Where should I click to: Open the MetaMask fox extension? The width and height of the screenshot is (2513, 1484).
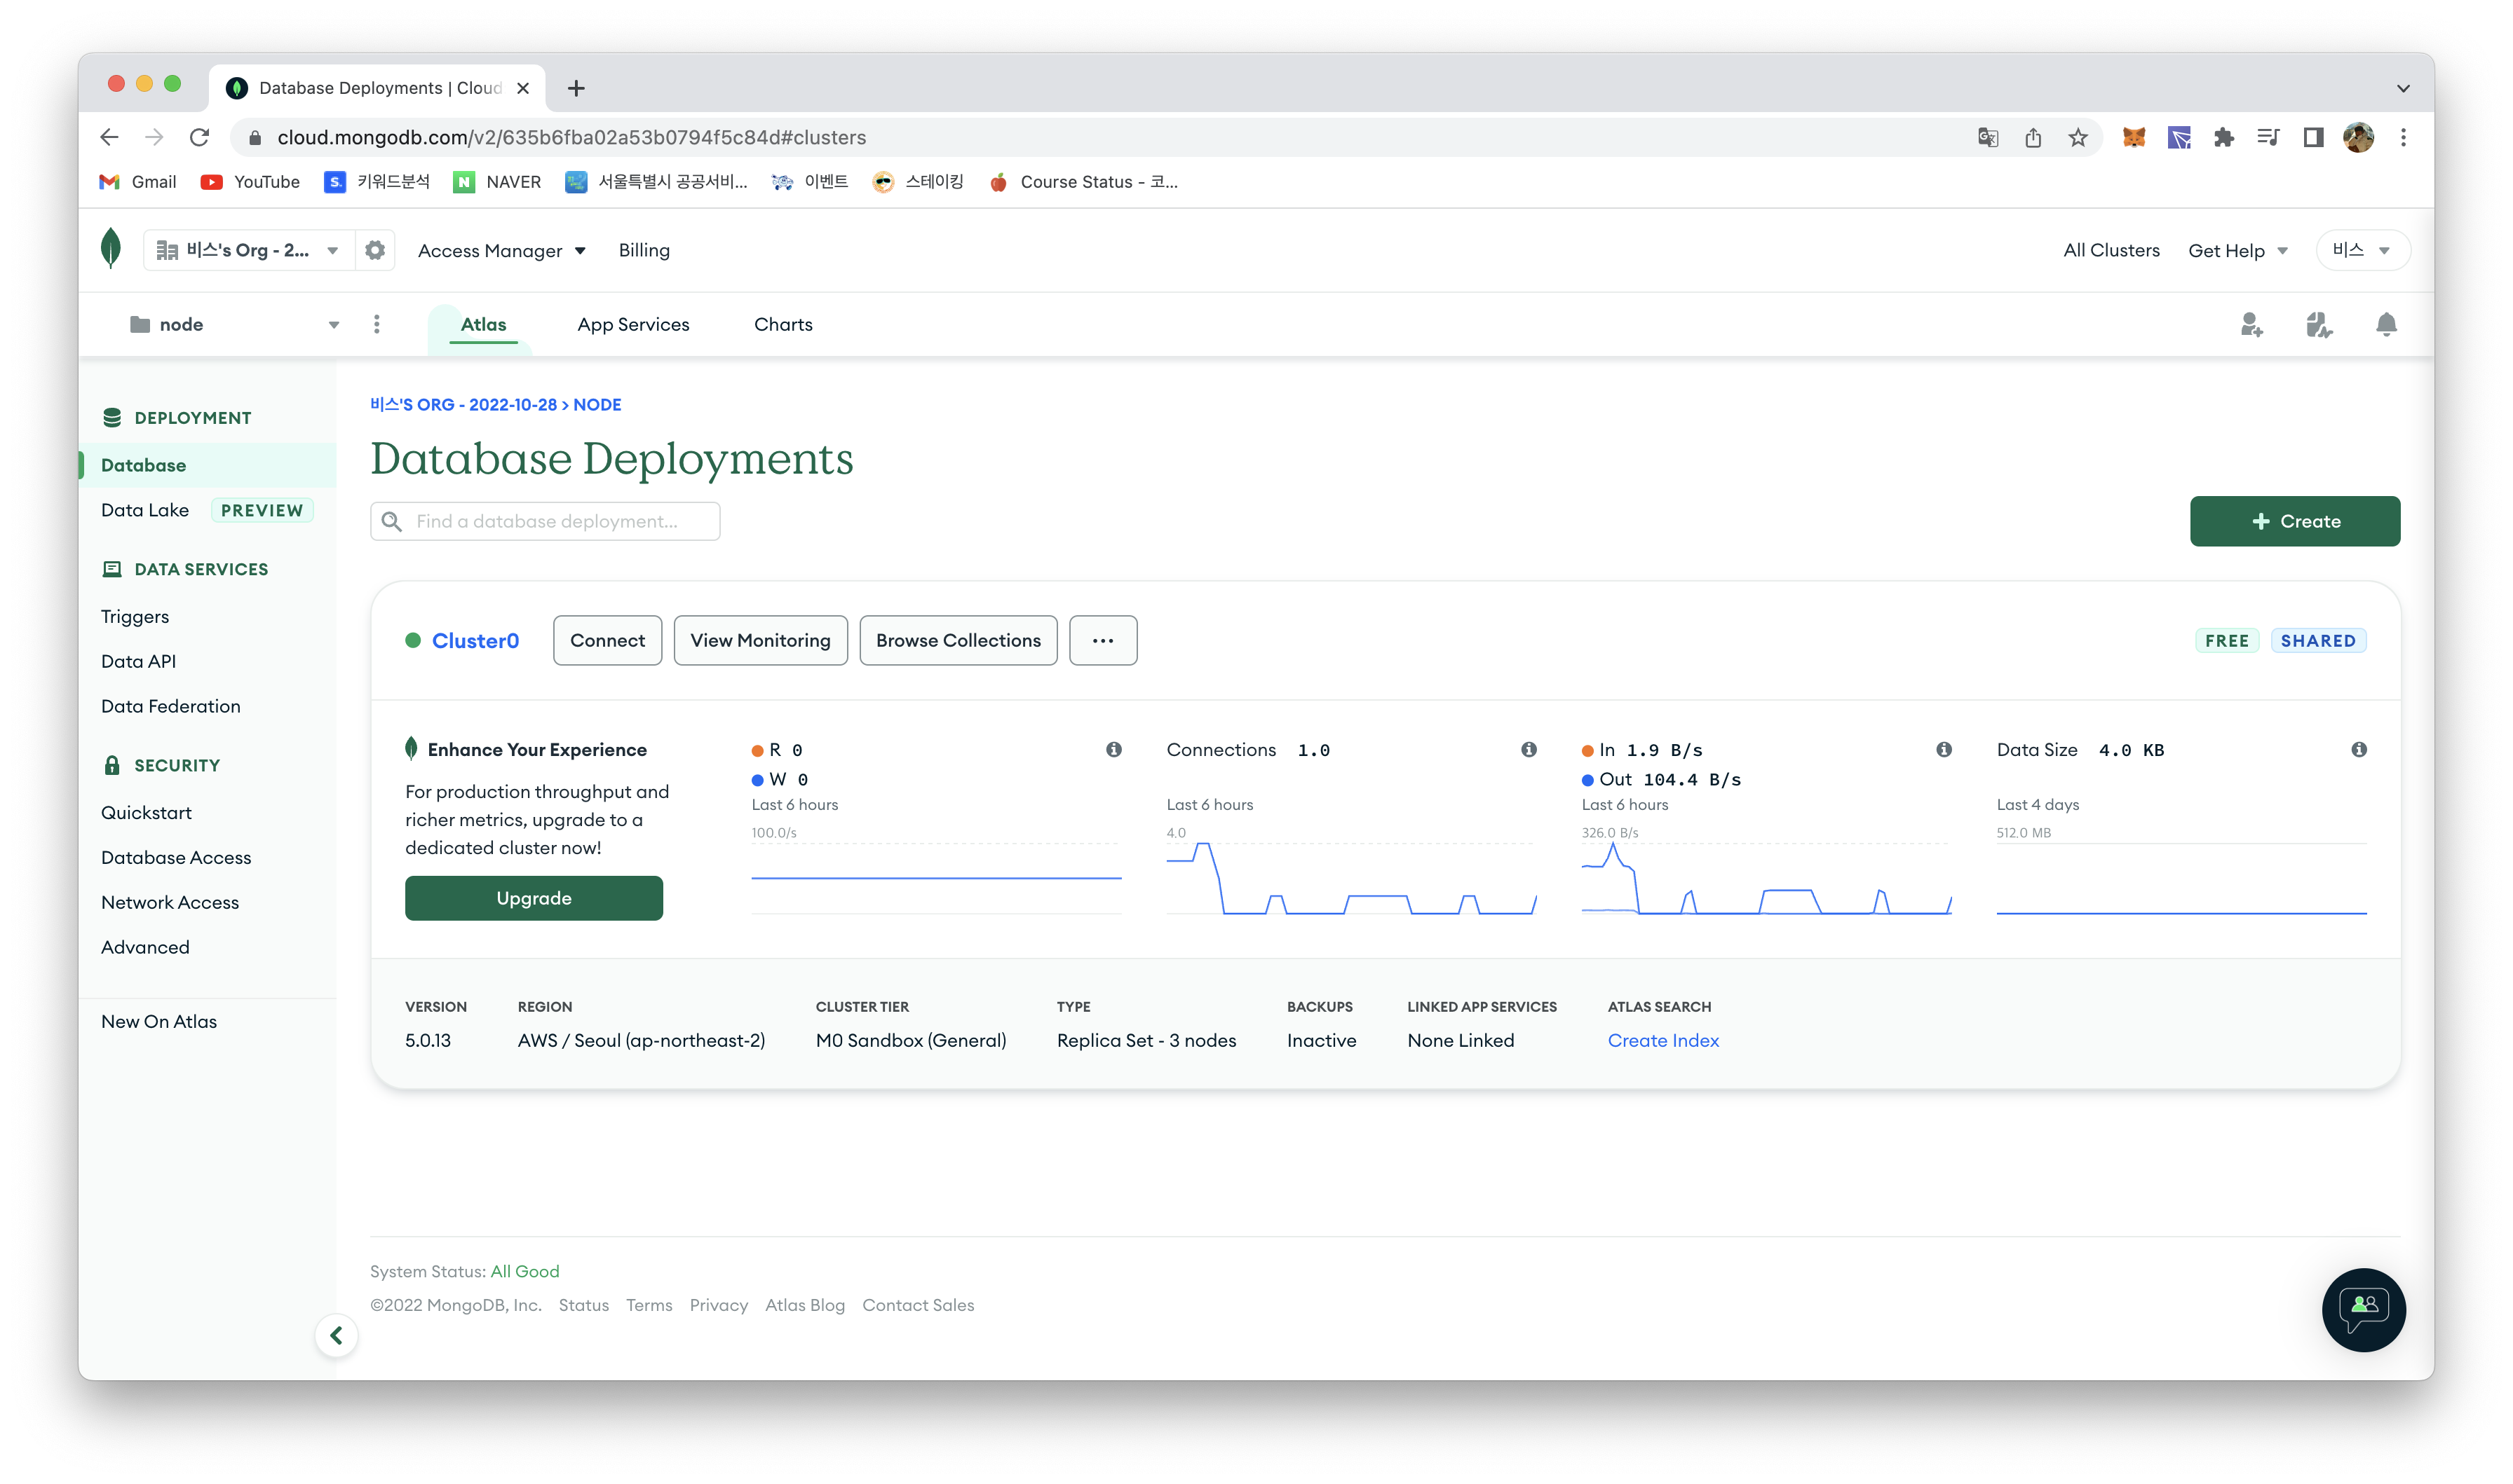[x=2134, y=137]
